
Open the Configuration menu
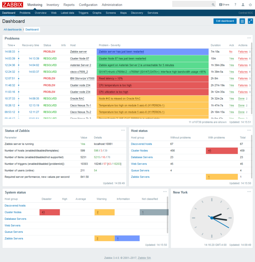pos(88,5)
